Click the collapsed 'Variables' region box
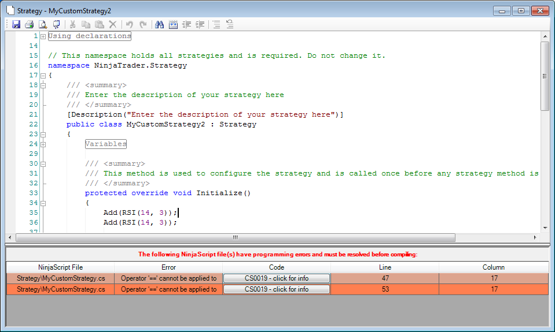The height and width of the screenshot is (332, 555). [x=106, y=144]
